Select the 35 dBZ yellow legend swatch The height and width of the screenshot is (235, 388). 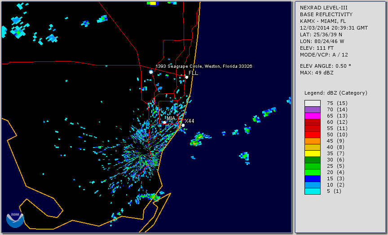[313, 153]
